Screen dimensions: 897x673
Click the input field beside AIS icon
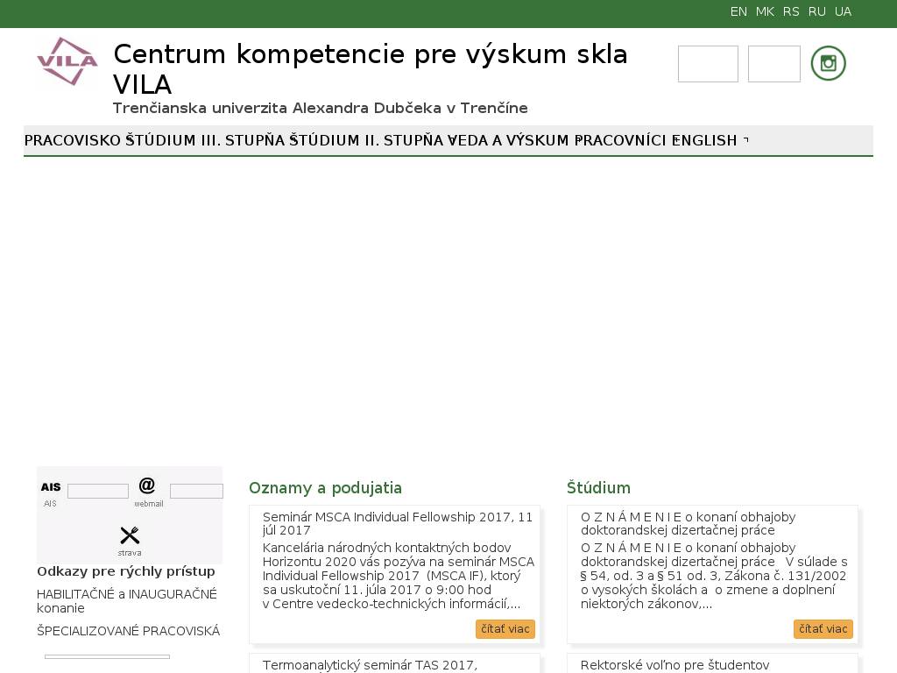98,492
